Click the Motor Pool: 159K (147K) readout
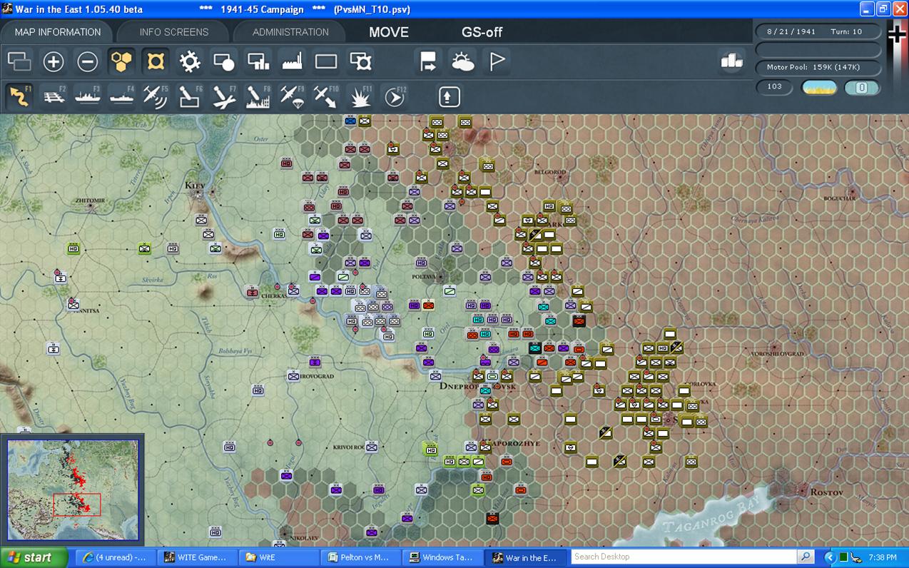 pos(818,67)
